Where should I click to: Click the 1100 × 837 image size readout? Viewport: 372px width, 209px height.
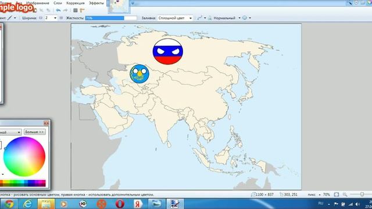(263, 194)
